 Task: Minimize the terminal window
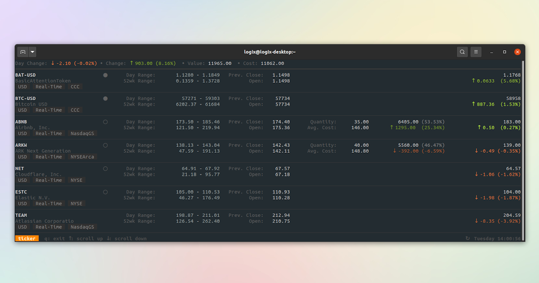pyautogui.click(x=491, y=52)
